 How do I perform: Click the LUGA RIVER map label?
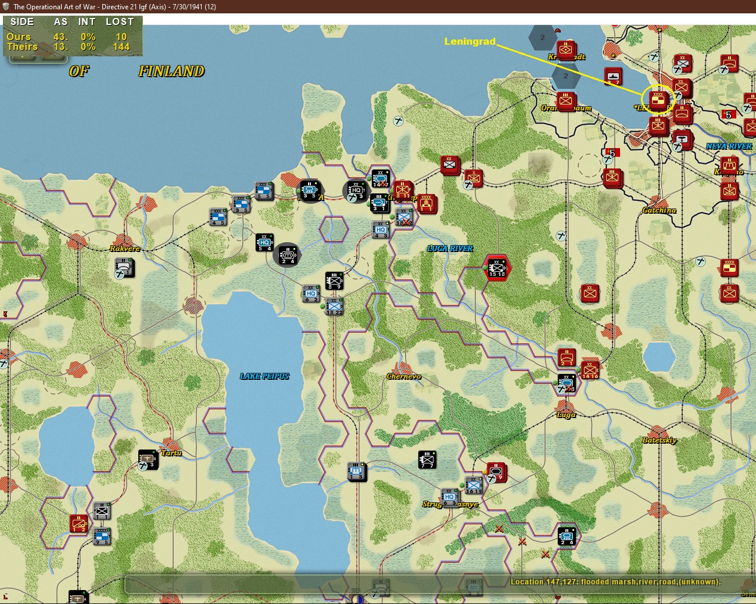pos(450,249)
